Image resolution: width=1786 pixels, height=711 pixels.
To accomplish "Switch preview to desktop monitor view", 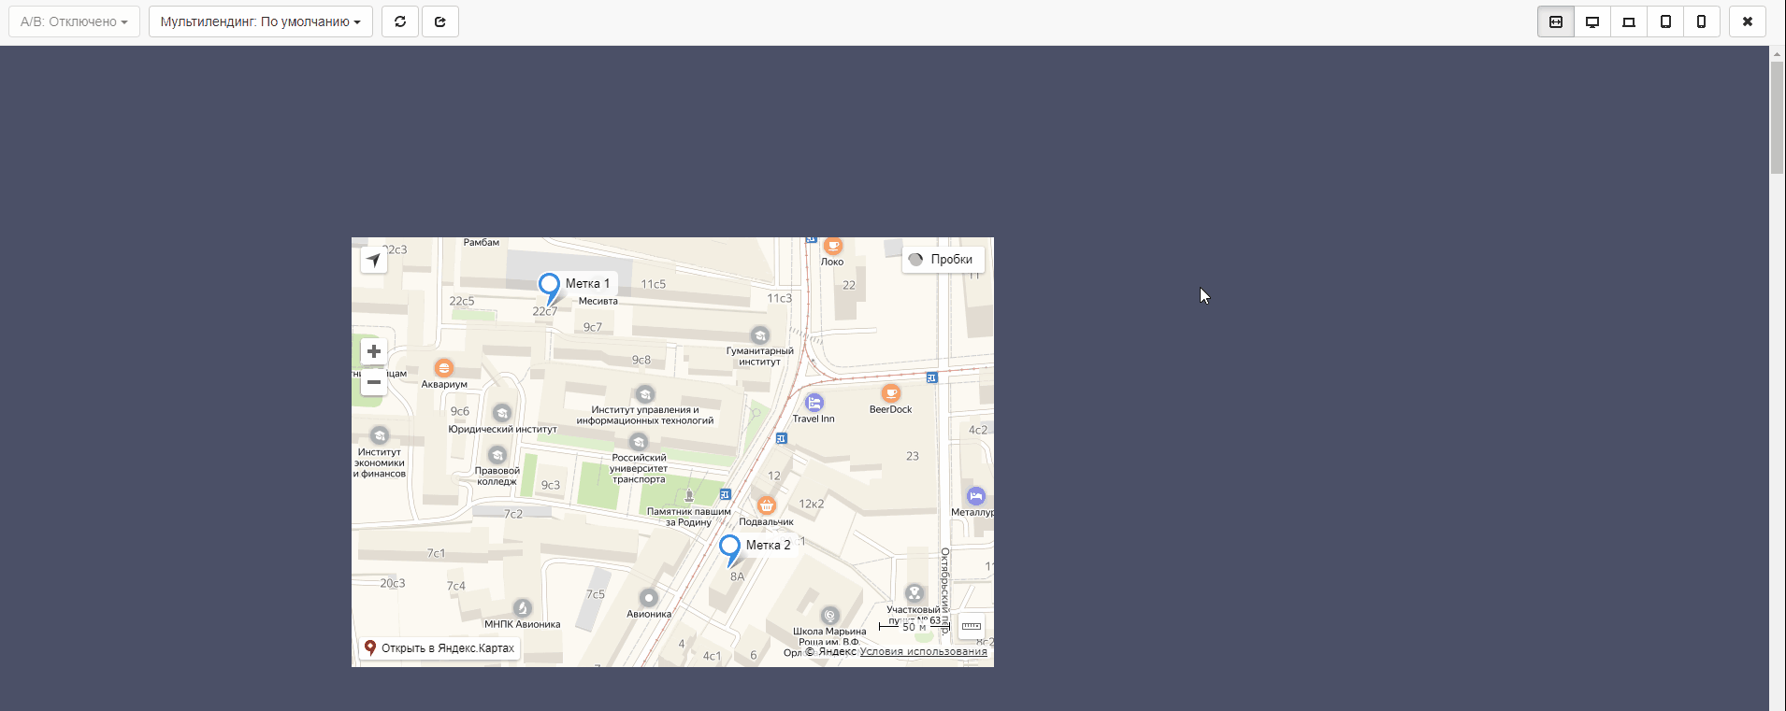I will point(1592,21).
